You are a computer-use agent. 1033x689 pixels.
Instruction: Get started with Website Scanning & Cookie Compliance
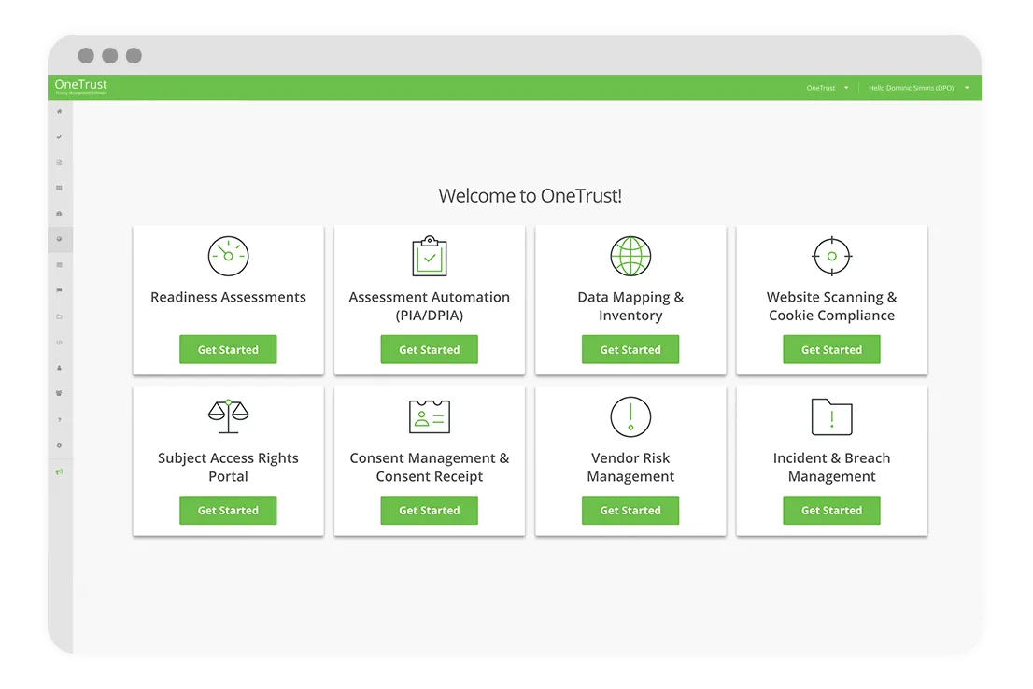[x=831, y=349]
